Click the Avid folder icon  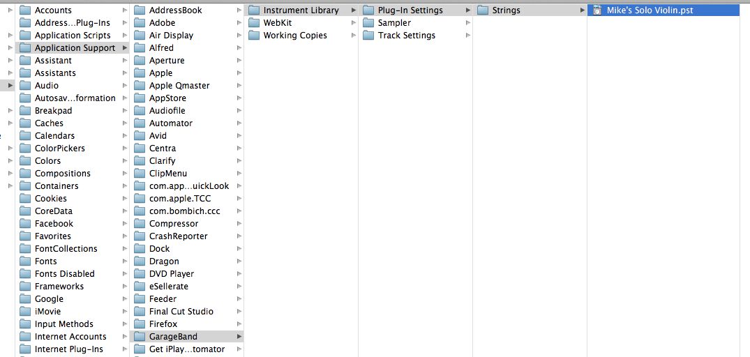[140, 136]
